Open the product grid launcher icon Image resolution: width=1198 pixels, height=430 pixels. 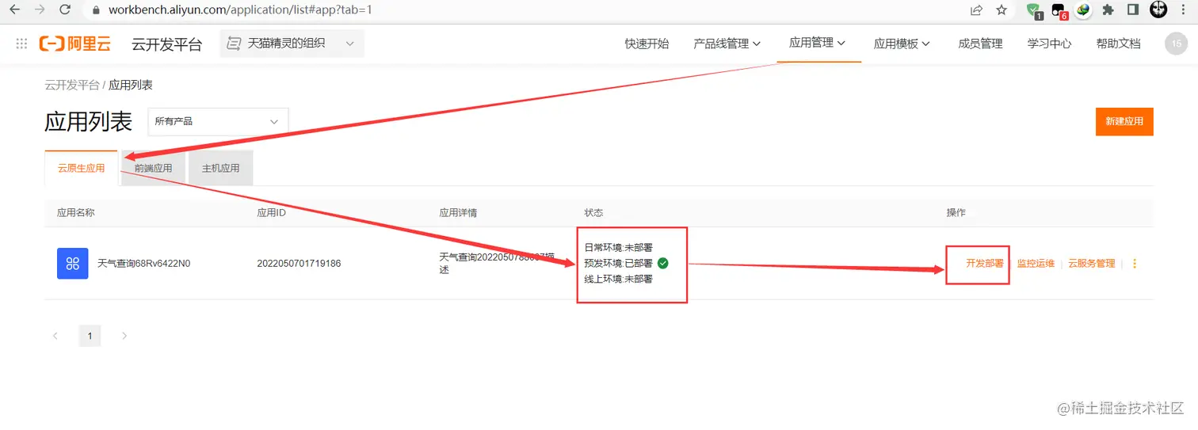(x=21, y=44)
